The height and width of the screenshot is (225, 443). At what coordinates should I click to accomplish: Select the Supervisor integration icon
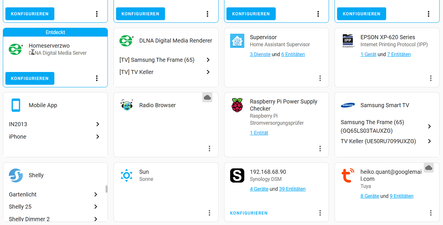coord(237,41)
